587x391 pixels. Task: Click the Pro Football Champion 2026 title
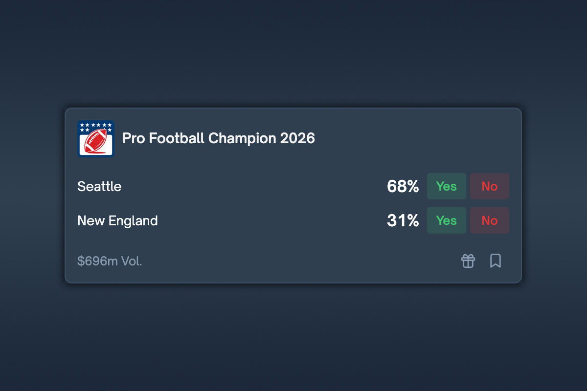(219, 138)
